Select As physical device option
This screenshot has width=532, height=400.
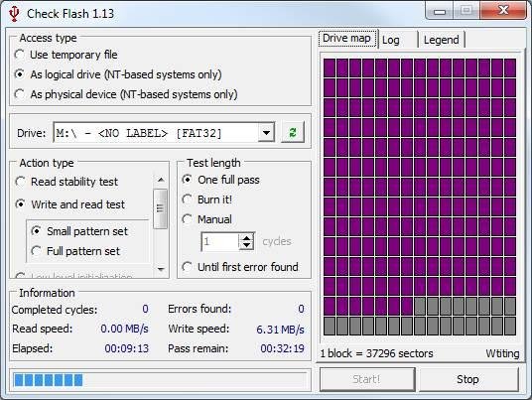(x=125, y=94)
